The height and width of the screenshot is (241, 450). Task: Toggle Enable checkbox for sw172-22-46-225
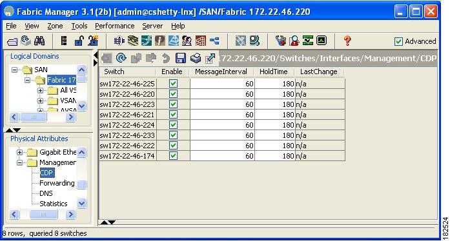[173, 84]
